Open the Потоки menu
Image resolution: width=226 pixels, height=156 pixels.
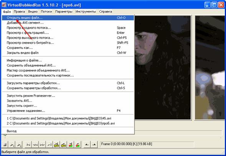46,11
